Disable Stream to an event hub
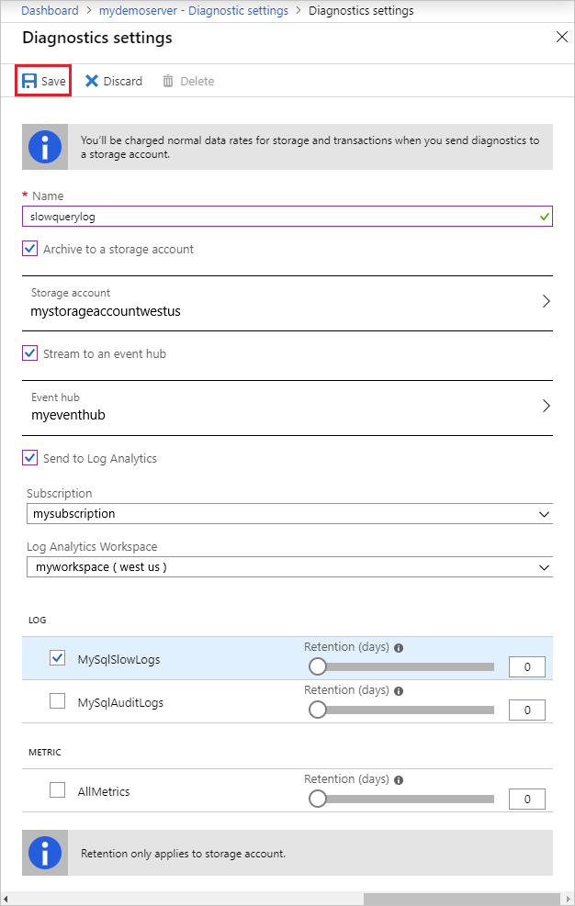Viewport: 575px width, 906px height. point(30,352)
